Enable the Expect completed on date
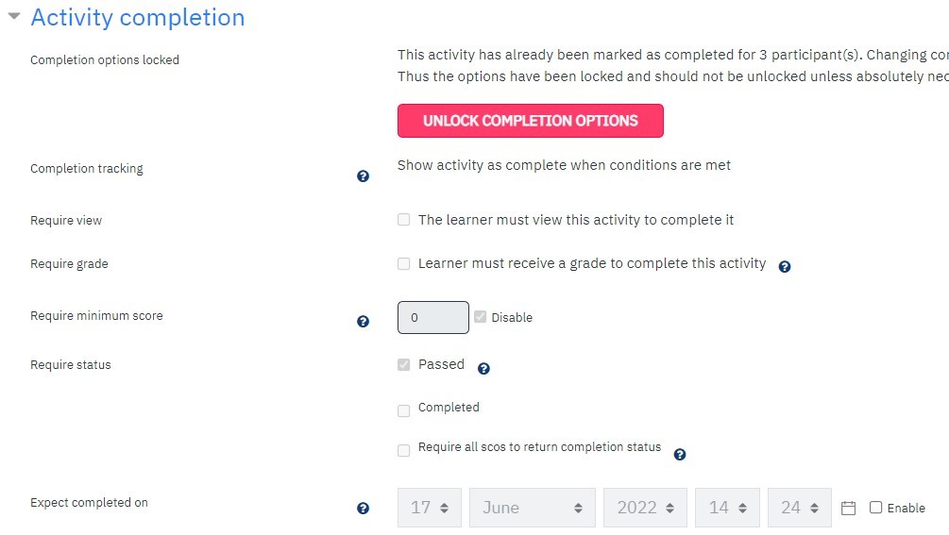The width and height of the screenshot is (949, 535). 875,508
